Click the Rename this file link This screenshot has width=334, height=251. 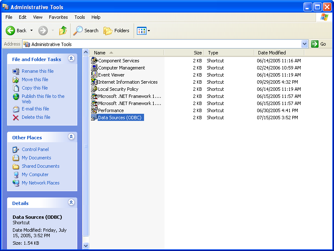(38, 71)
